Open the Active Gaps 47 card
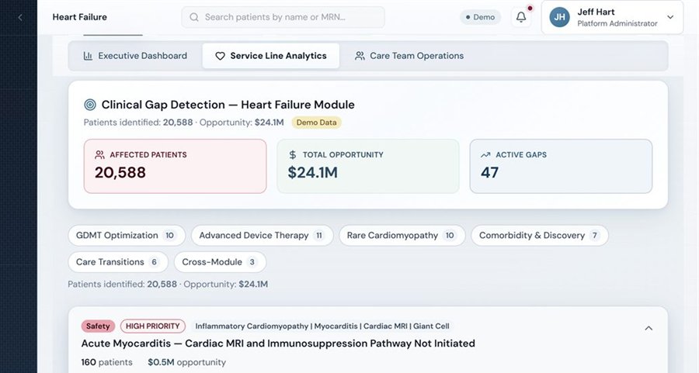Image resolution: width=699 pixels, height=373 pixels. tap(562, 167)
